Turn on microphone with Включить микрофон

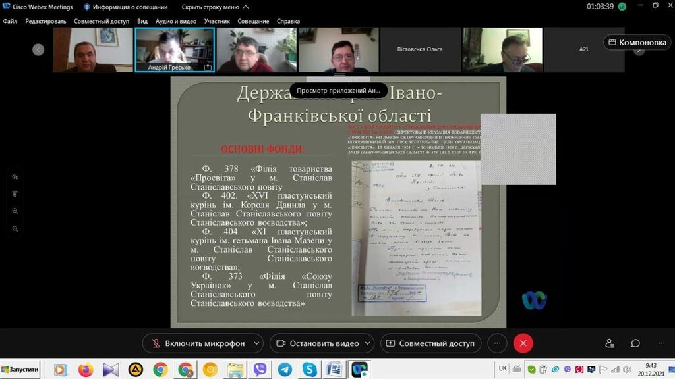point(198,343)
